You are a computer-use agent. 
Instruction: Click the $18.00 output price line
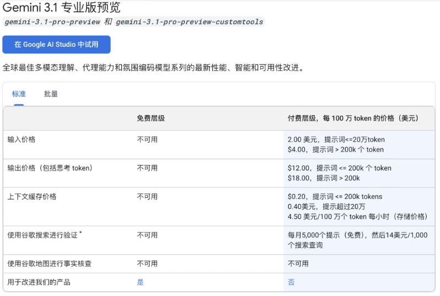click(324, 178)
